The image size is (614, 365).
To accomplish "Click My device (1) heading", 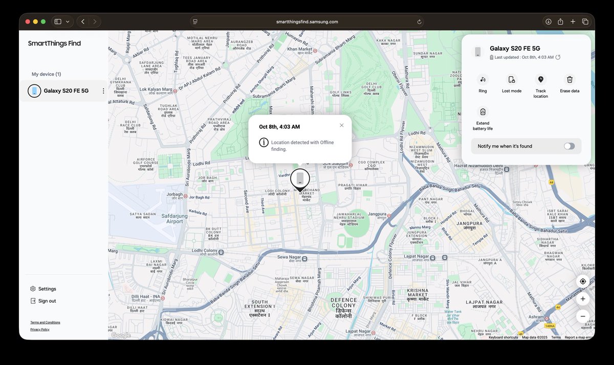I will point(46,74).
